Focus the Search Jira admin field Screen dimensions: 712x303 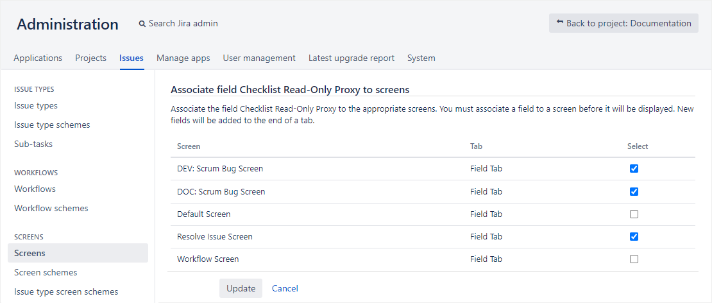(183, 24)
